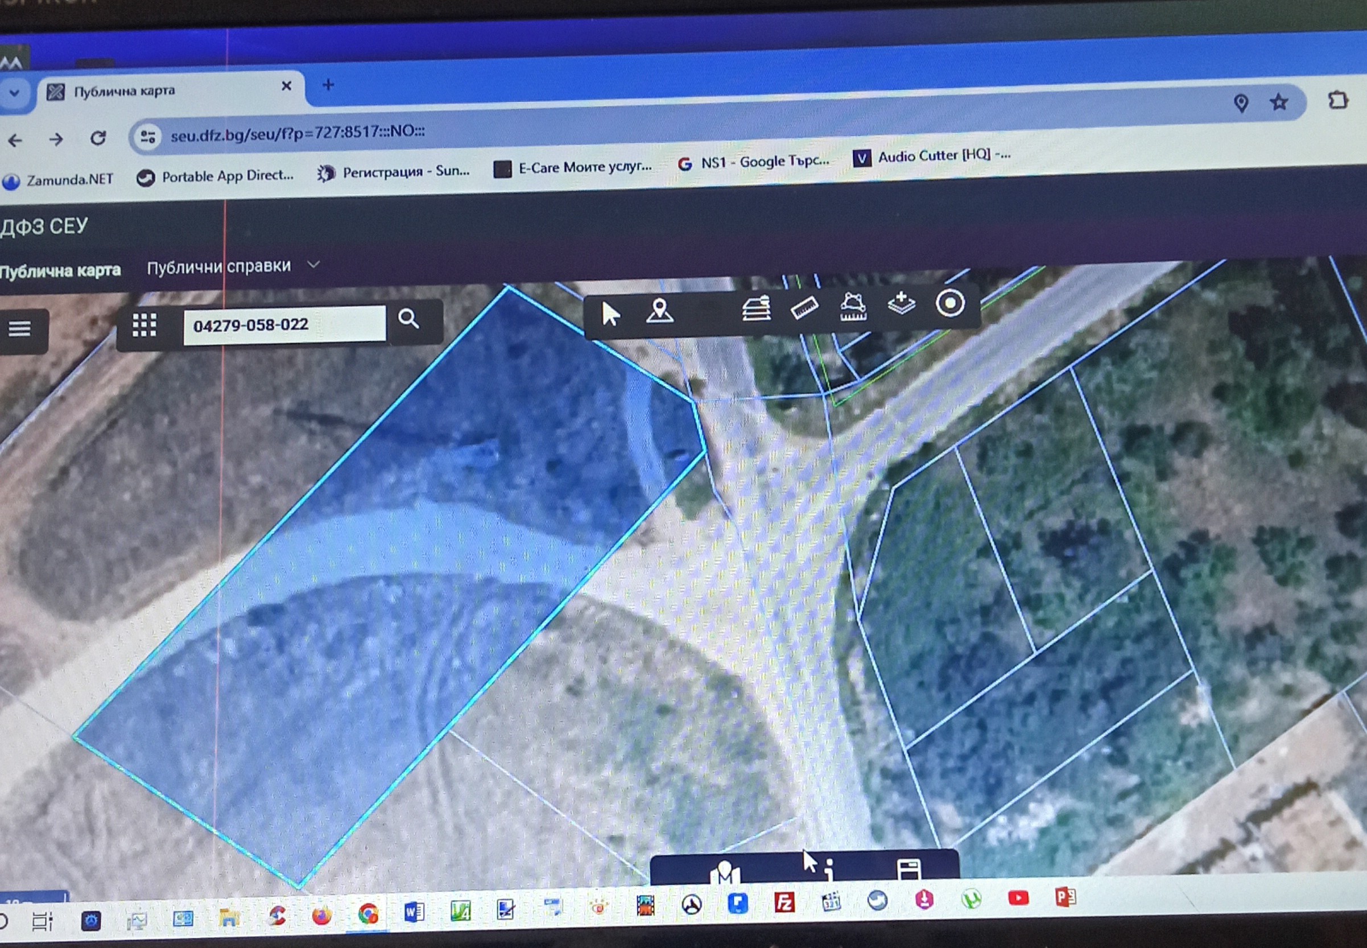The height and width of the screenshot is (948, 1367).
Task: Open the Публична карта menu item
Action: click(60, 271)
